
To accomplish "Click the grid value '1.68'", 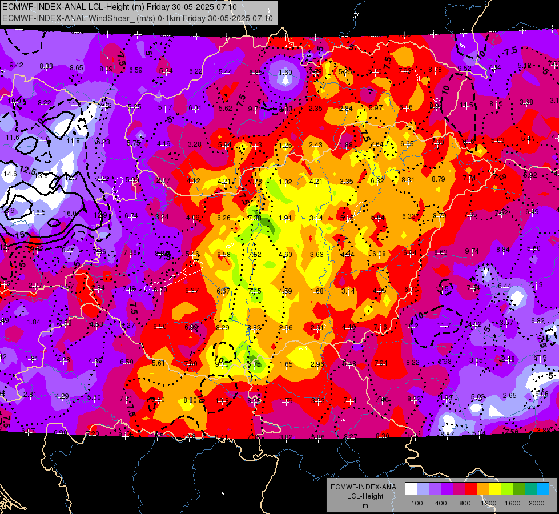I will click(x=317, y=291).
